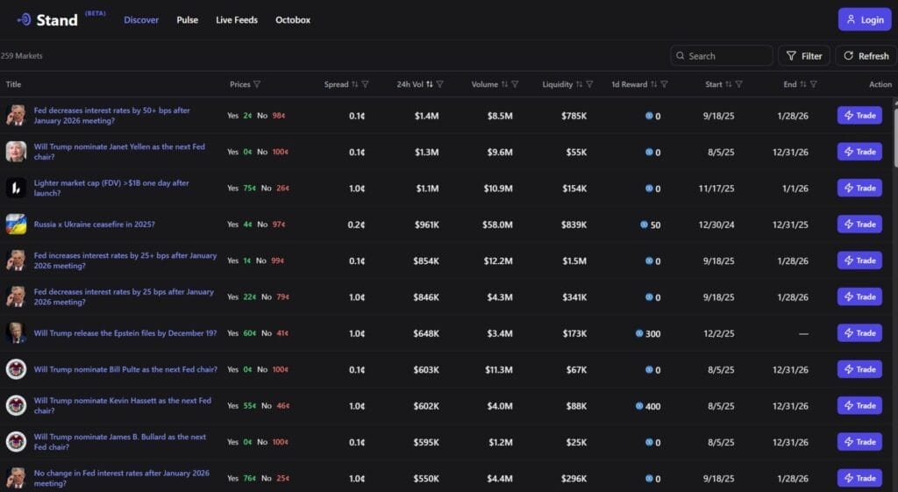Trade the Lighter market cap market
Screen dimensions: 898x492
pyautogui.click(x=859, y=188)
